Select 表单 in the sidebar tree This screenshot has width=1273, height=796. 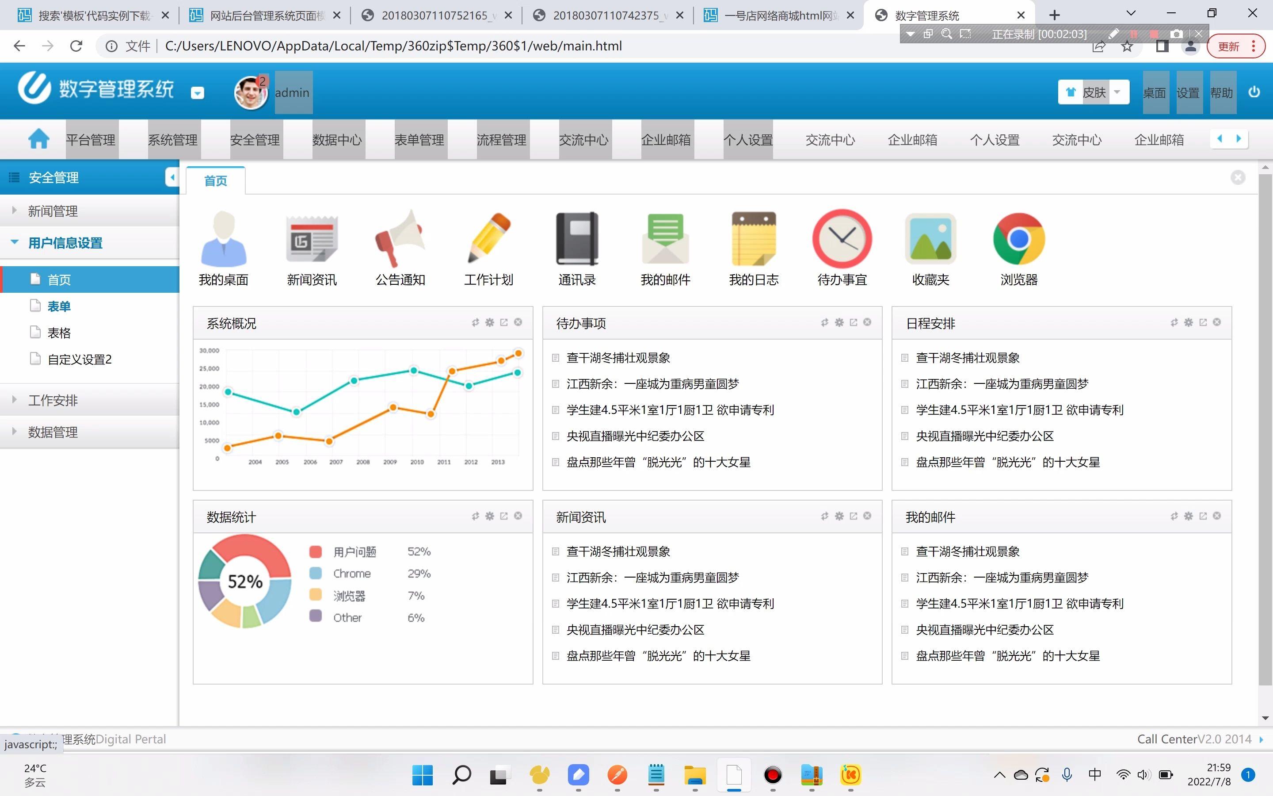(59, 306)
